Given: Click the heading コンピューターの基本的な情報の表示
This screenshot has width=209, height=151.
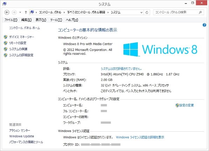Looking at the screenshot, I should (87, 30).
